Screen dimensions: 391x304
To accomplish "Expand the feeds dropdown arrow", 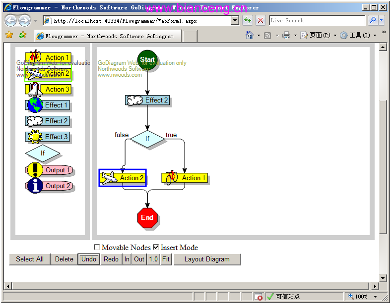I will click(277, 36).
